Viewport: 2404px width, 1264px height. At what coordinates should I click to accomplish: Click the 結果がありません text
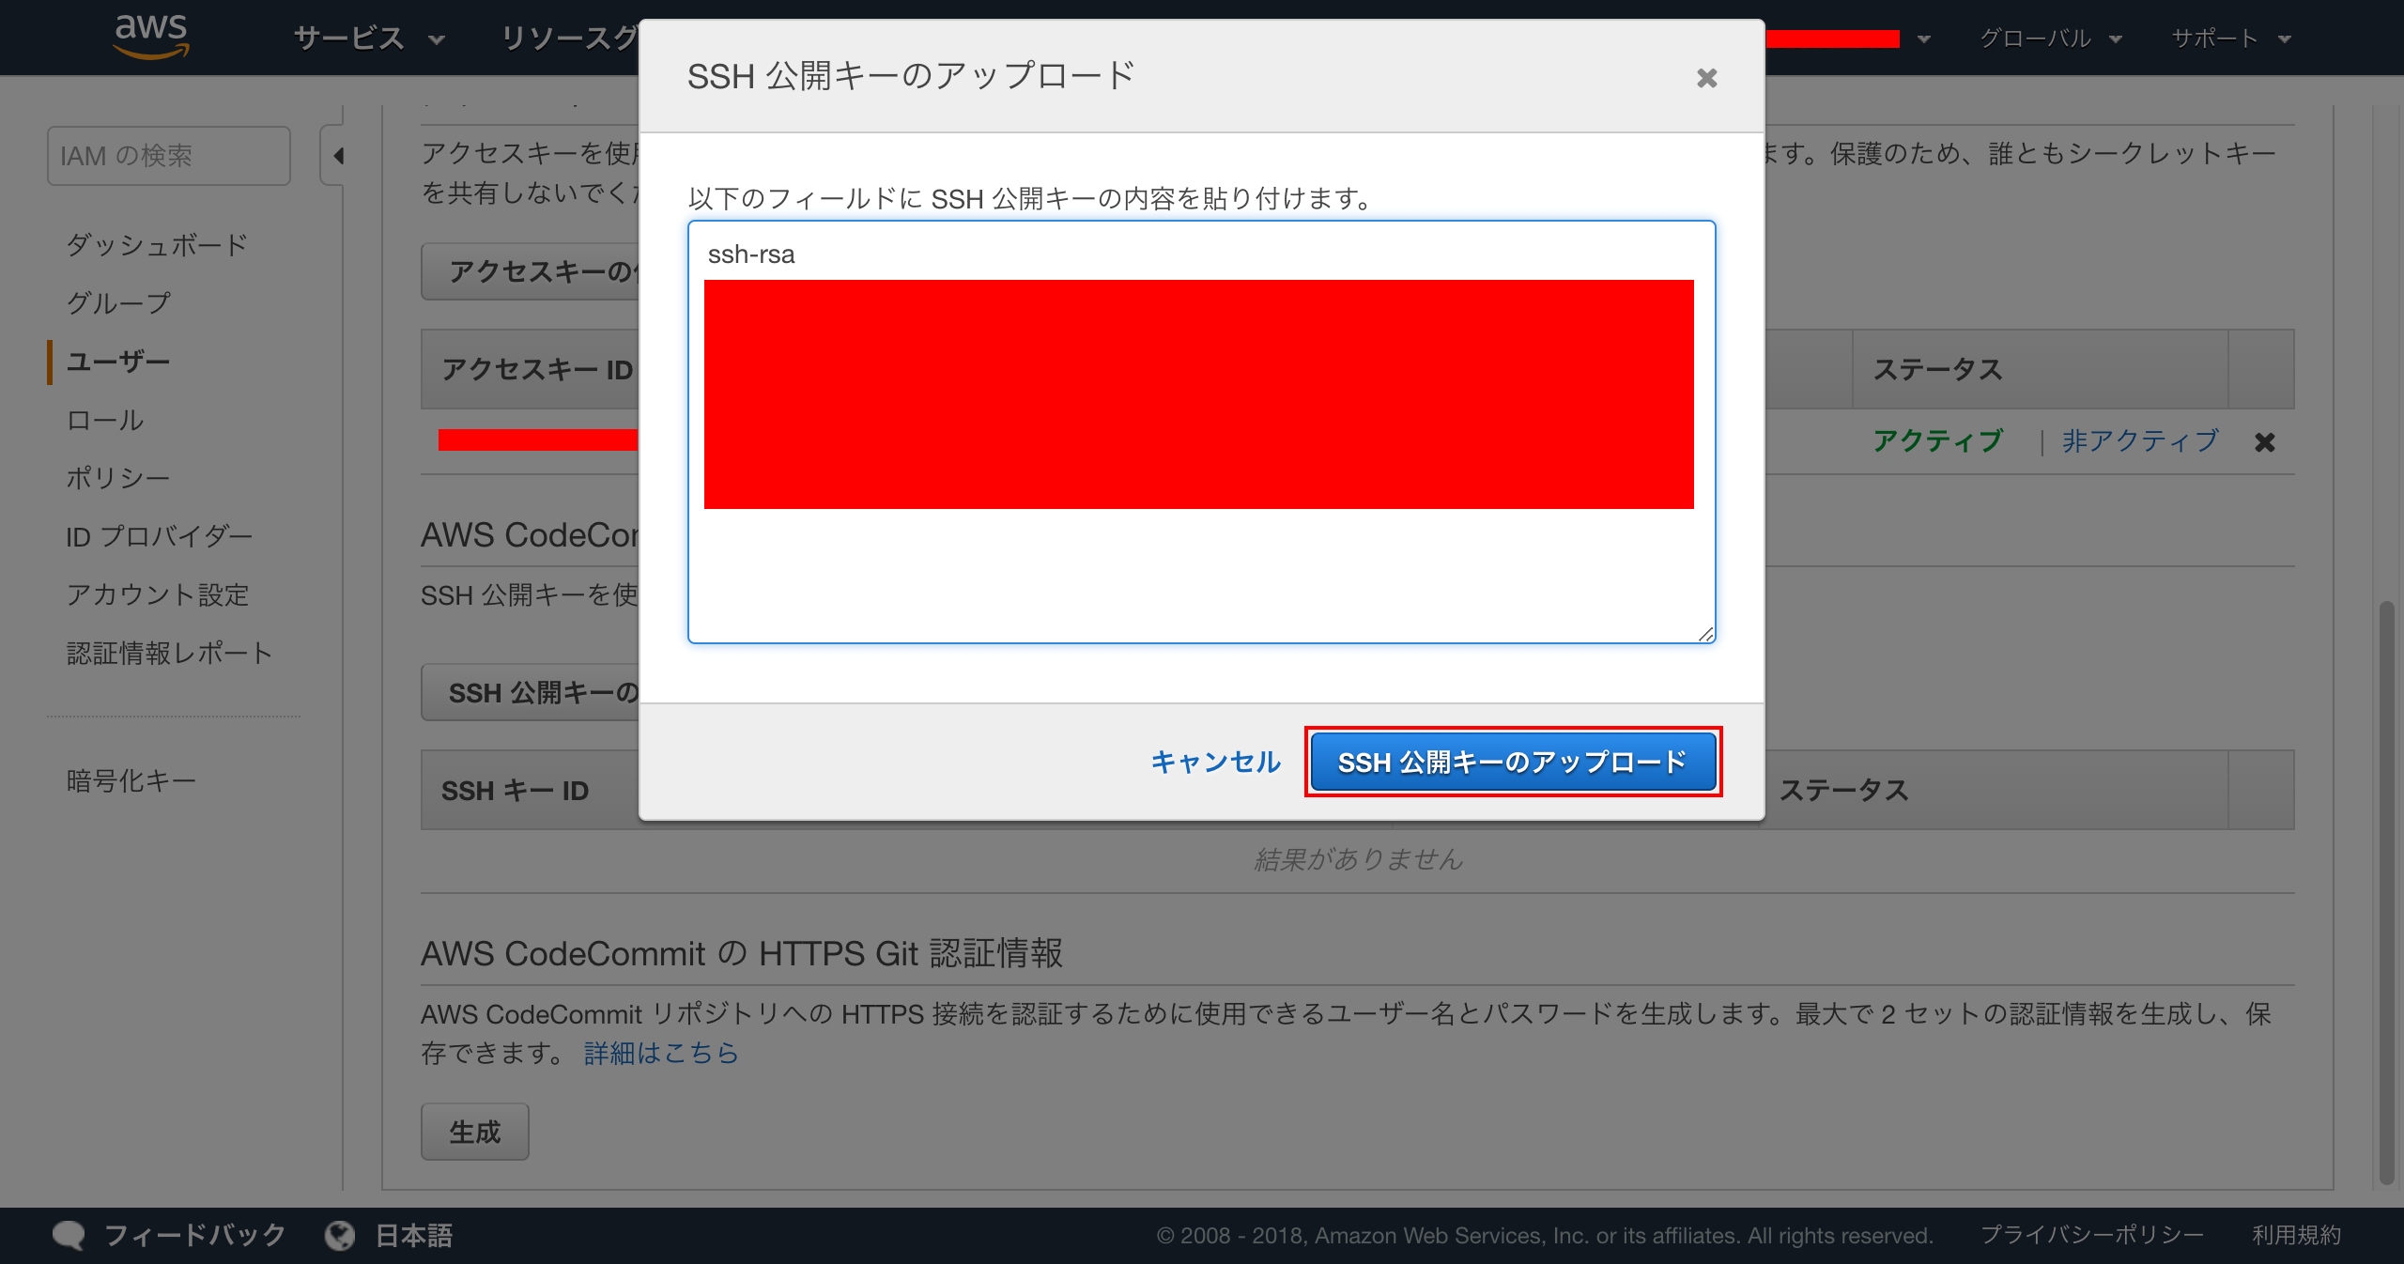coord(1359,859)
